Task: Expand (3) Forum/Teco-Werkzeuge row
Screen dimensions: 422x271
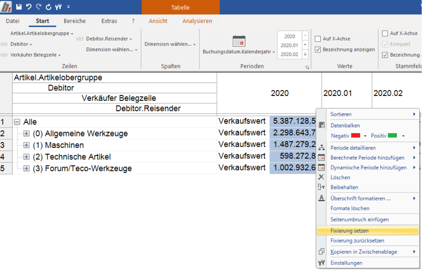Action: 26,169
